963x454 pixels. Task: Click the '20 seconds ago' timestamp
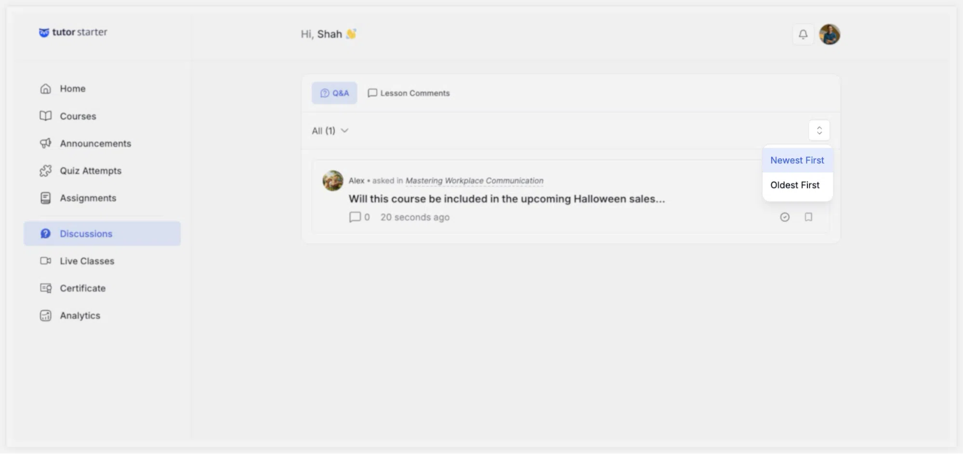tap(415, 217)
